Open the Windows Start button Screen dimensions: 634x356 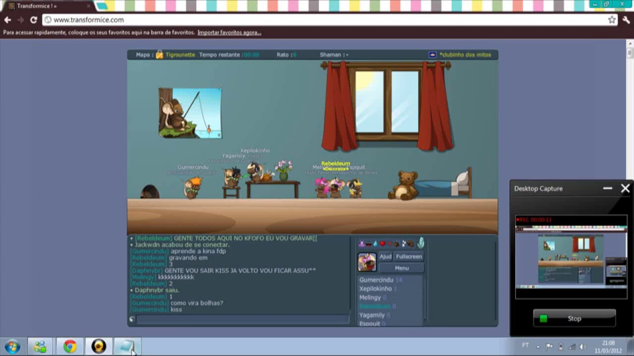coord(12,346)
